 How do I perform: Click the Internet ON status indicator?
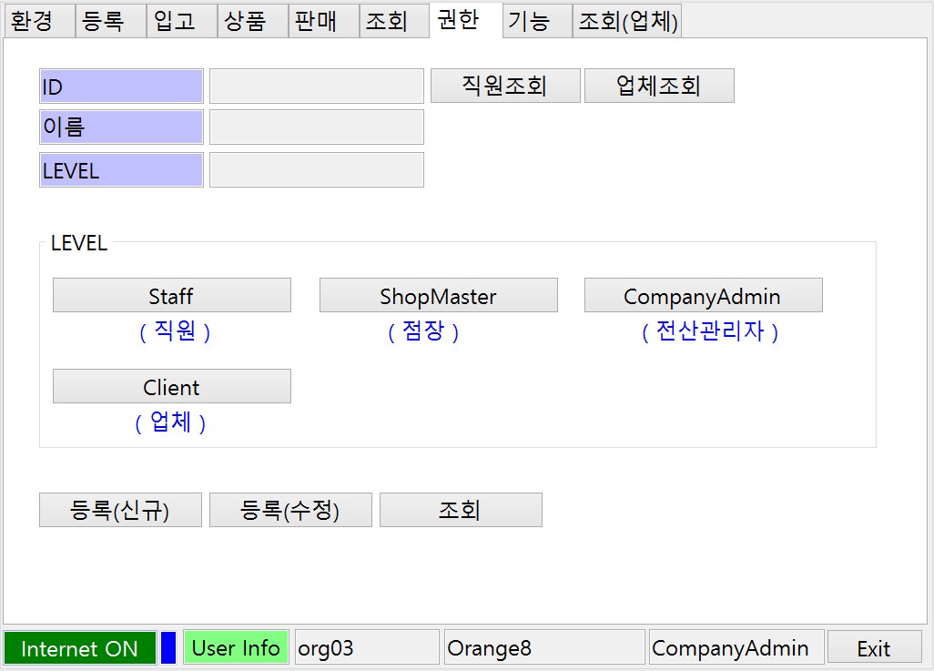coord(80,647)
